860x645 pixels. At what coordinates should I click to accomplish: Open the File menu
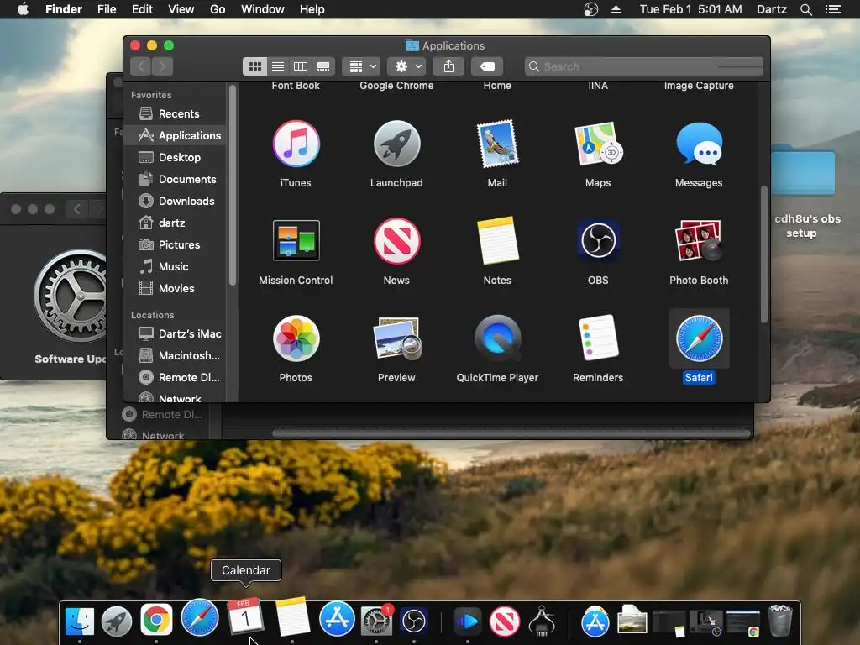tap(107, 9)
